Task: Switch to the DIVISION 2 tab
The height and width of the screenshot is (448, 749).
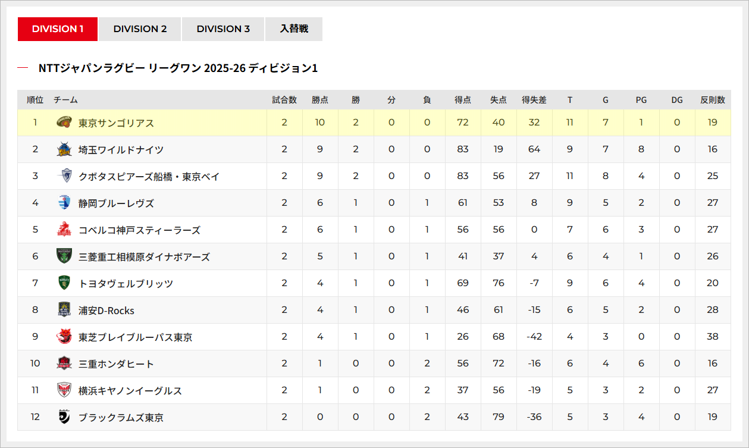Action: tap(140, 29)
